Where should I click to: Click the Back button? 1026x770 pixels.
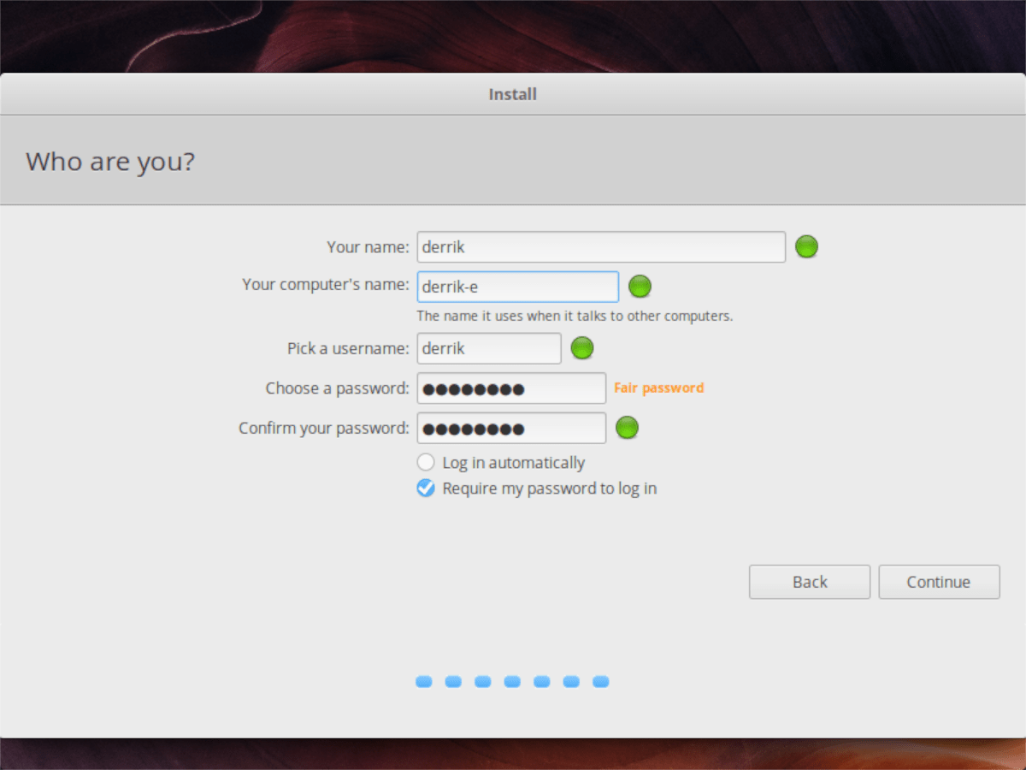pyautogui.click(x=810, y=582)
